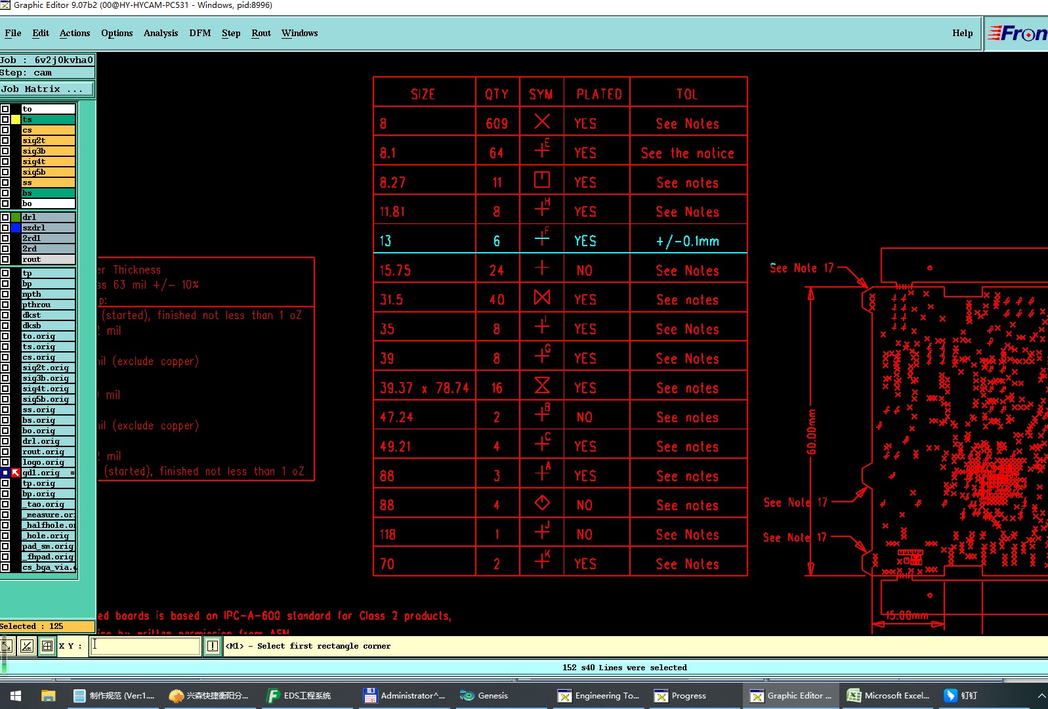This screenshot has height=709, width=1048.
Task: Click the Frontline logo at top right
Action: pos(1017,33)
